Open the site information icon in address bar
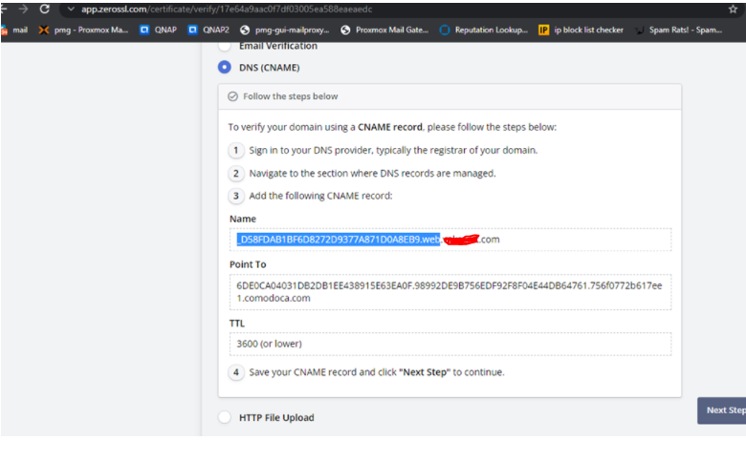Screen dimensions: 746x462 [71, 9]
